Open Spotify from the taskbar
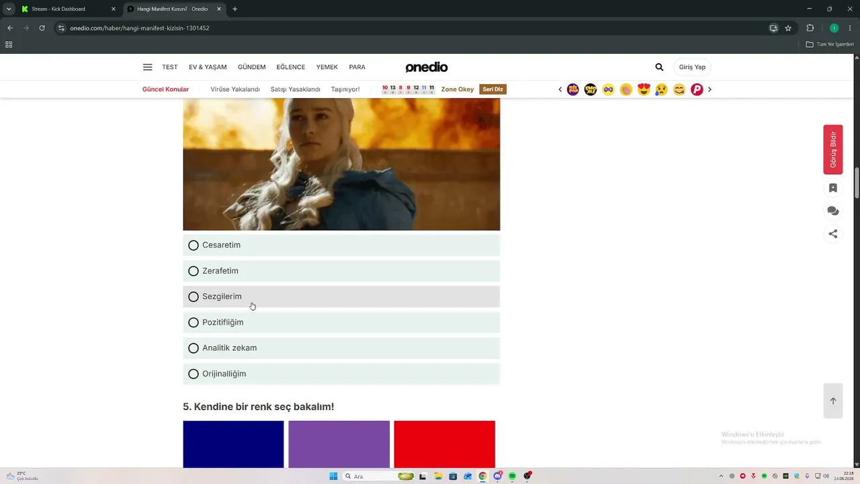Image resolution: width=860 pixels, height=484 pixels. 512,476
